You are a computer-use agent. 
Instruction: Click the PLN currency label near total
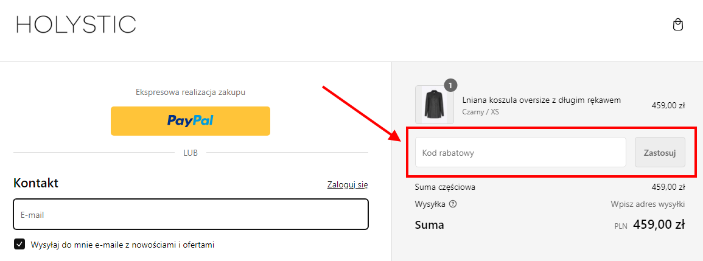(621, 226)
